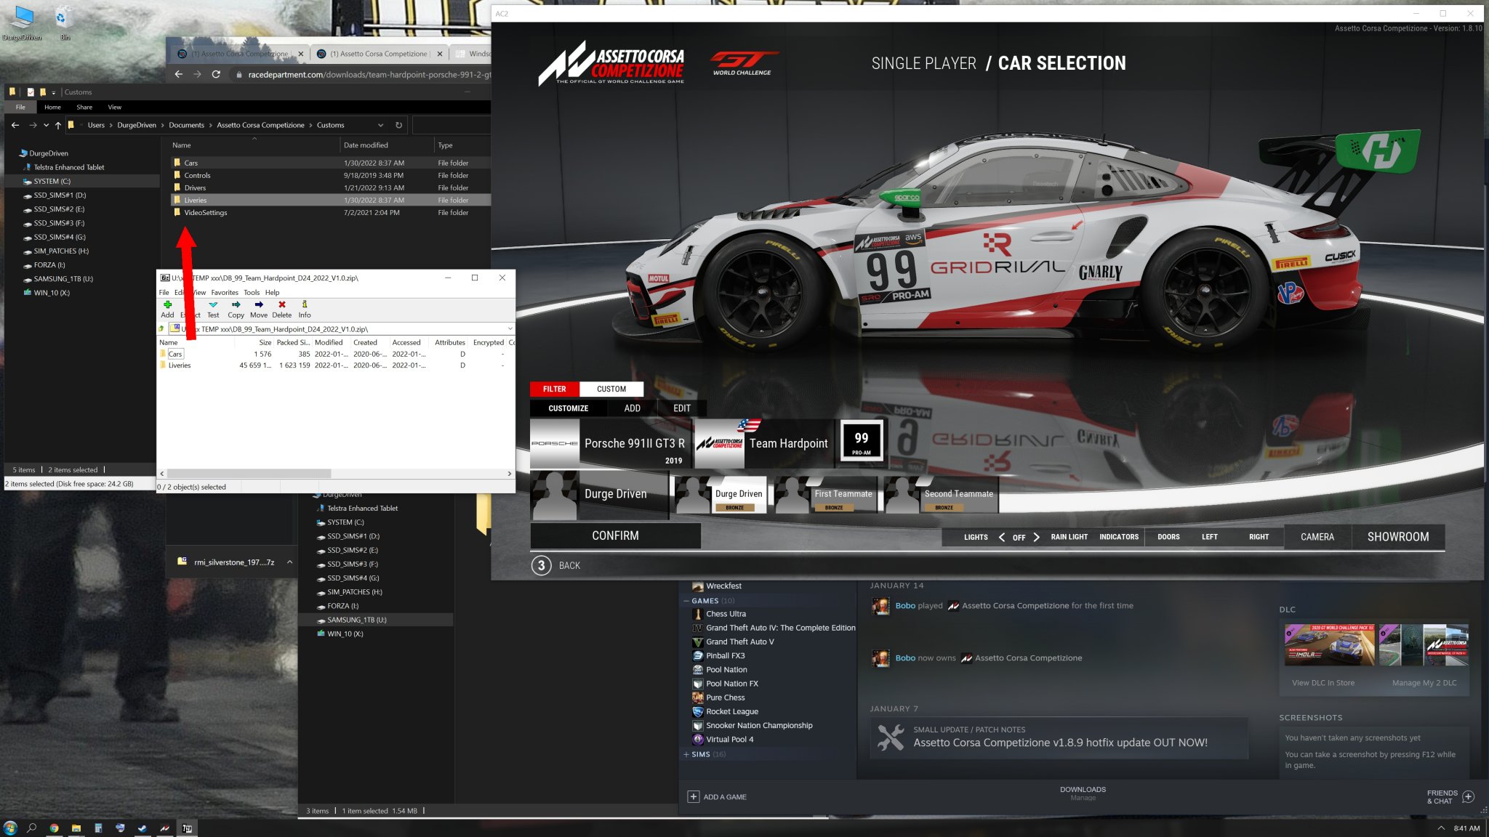Toggle FILTER button in car selection
Image resolution: width=1489 pixels, height=837 pixels.
pyautogui.click(x=555, y=389)
